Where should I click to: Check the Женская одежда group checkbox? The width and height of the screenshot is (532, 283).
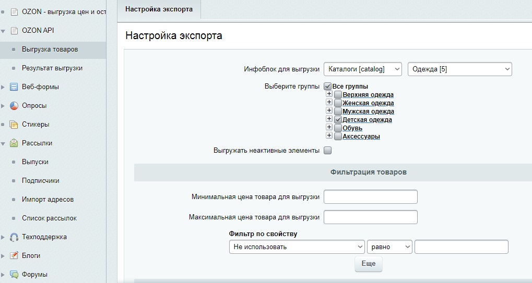click(x=338, y=103)
